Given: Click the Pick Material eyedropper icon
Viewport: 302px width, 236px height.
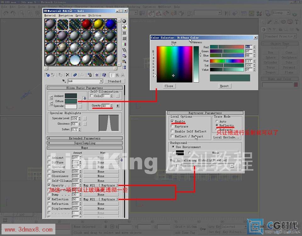Looking at the screenshot, I should click(x=64, y=81).
